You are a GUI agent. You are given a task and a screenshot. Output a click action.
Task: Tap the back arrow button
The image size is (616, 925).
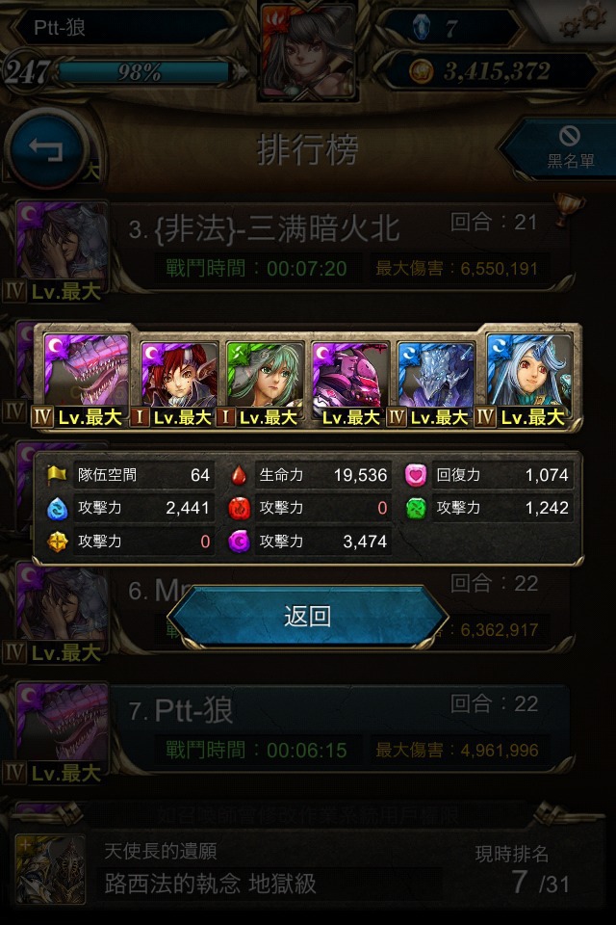[x=46, y=148]
